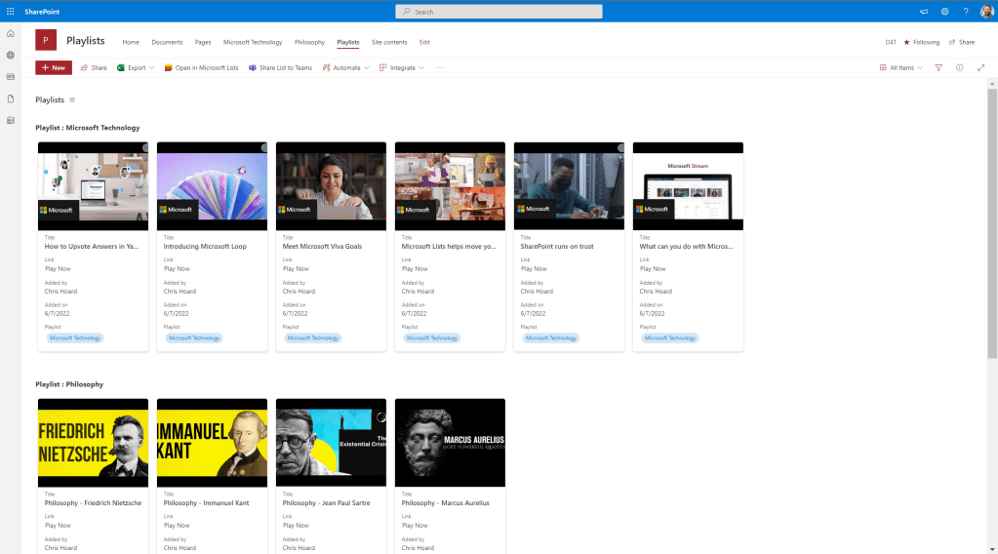Open the details pane info icon
This screenshot has width=998, height=554.
click(x=960, y=68)
